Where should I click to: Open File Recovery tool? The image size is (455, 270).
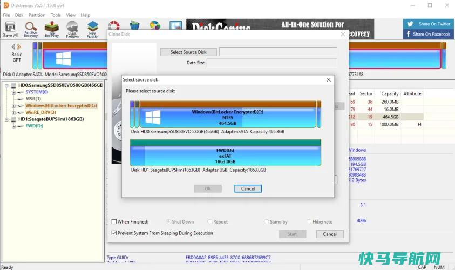point(52,29)
